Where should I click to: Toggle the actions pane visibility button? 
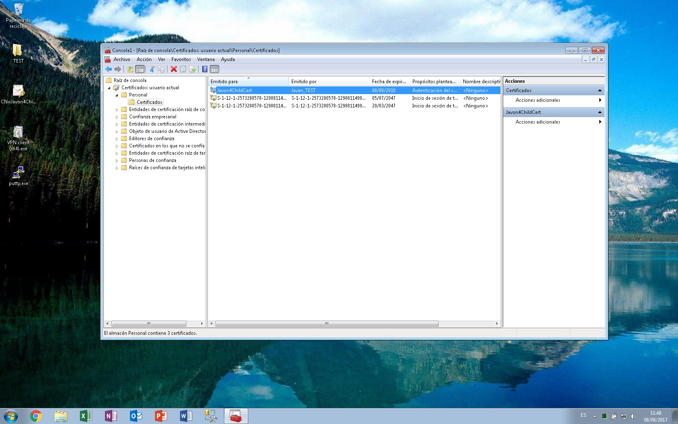coord(215,69)
